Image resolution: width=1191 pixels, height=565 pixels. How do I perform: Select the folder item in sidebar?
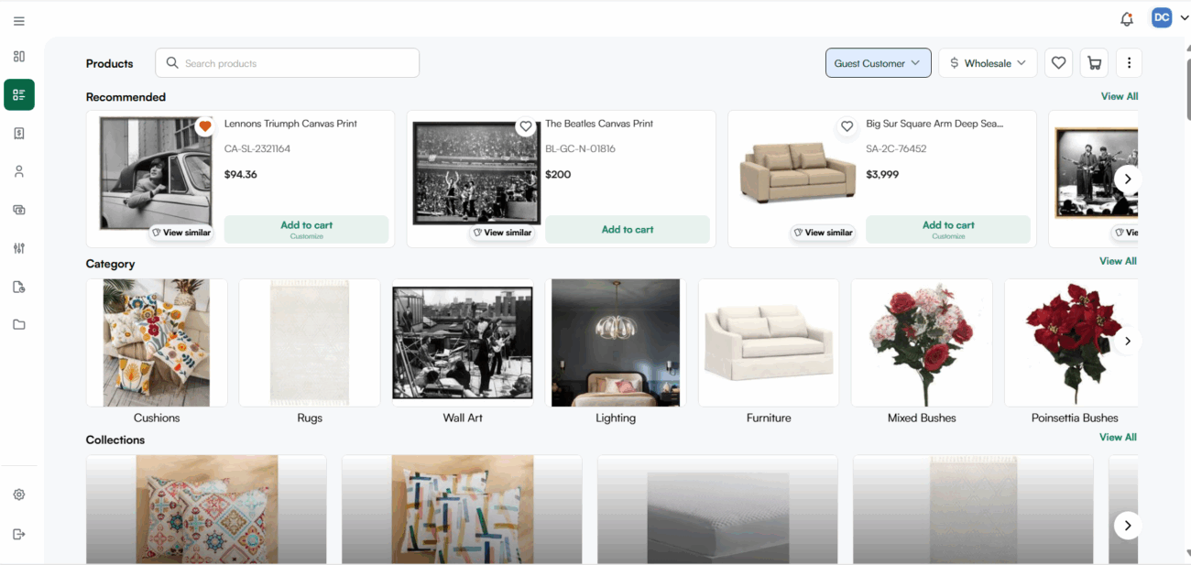[19, 324]
